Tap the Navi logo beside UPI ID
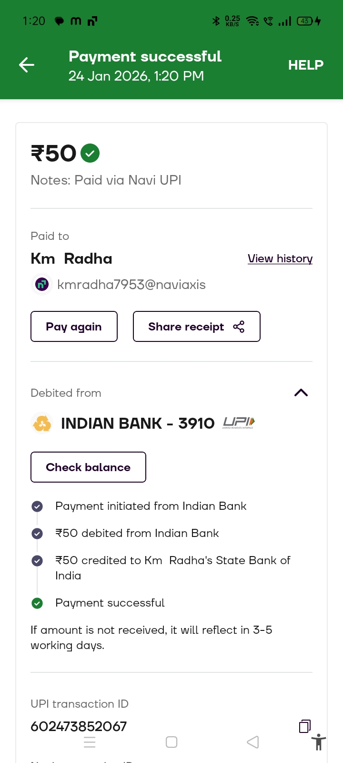 point(42,285)
